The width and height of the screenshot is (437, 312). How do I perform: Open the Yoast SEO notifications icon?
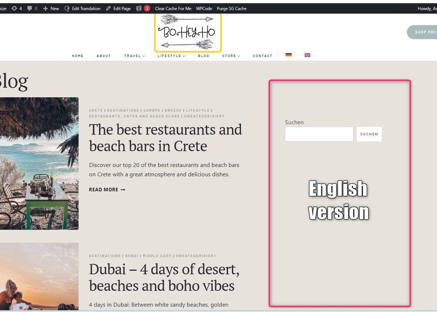(139, 8)
